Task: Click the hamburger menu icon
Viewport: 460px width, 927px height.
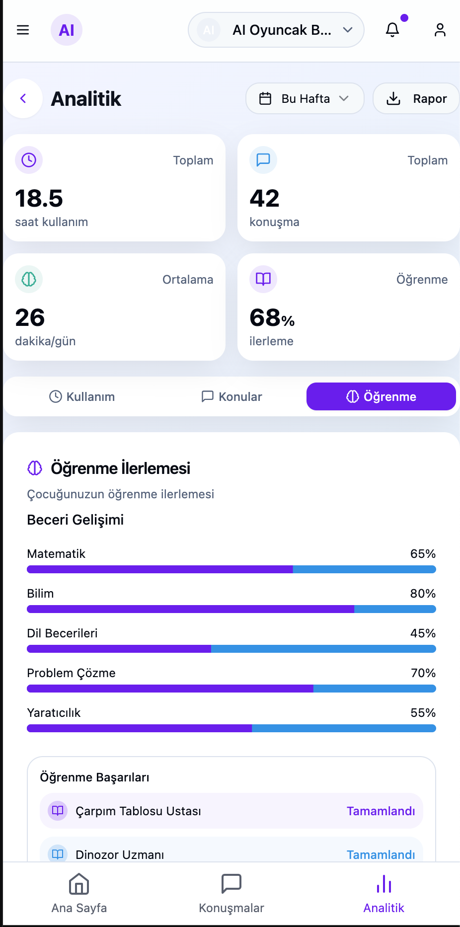Action: pos(23,30)
